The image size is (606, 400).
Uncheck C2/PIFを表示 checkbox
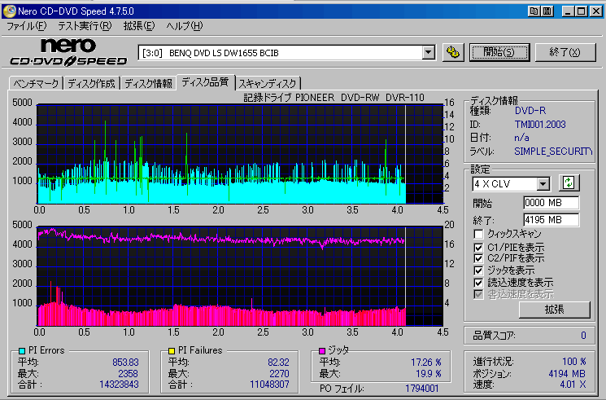(478, 258)
